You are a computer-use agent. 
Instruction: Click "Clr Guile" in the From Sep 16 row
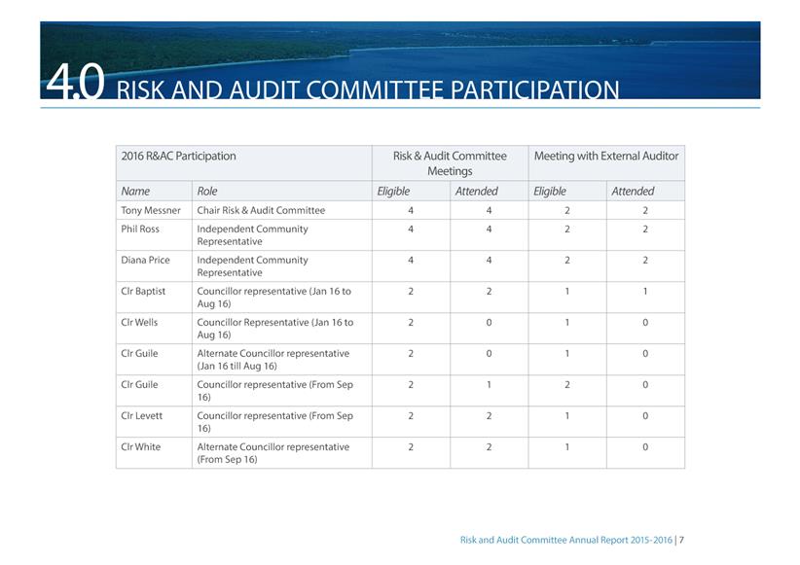pos(139,384)
